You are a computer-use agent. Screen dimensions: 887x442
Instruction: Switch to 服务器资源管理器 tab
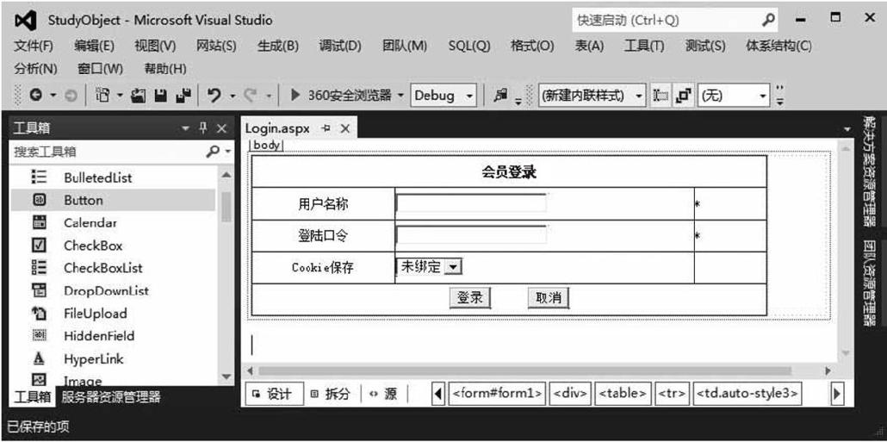tap(111, 397)
